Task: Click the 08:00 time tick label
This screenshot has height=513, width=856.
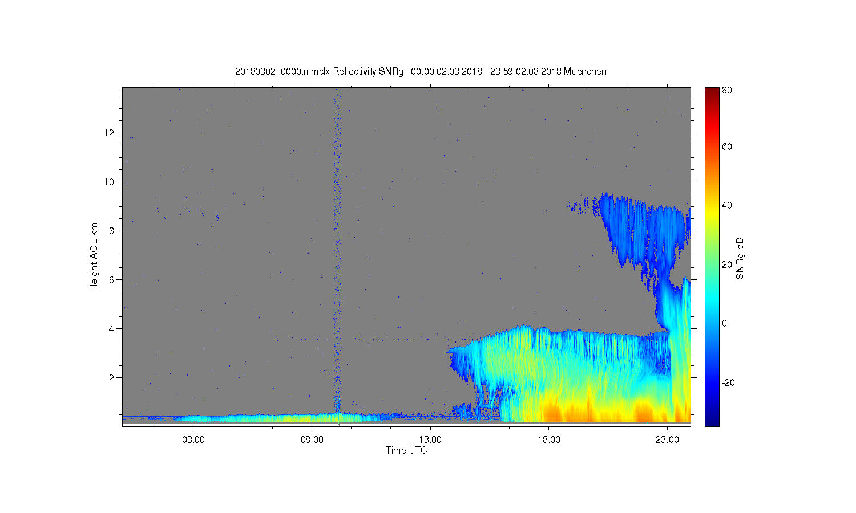Action: click(312, 440)
